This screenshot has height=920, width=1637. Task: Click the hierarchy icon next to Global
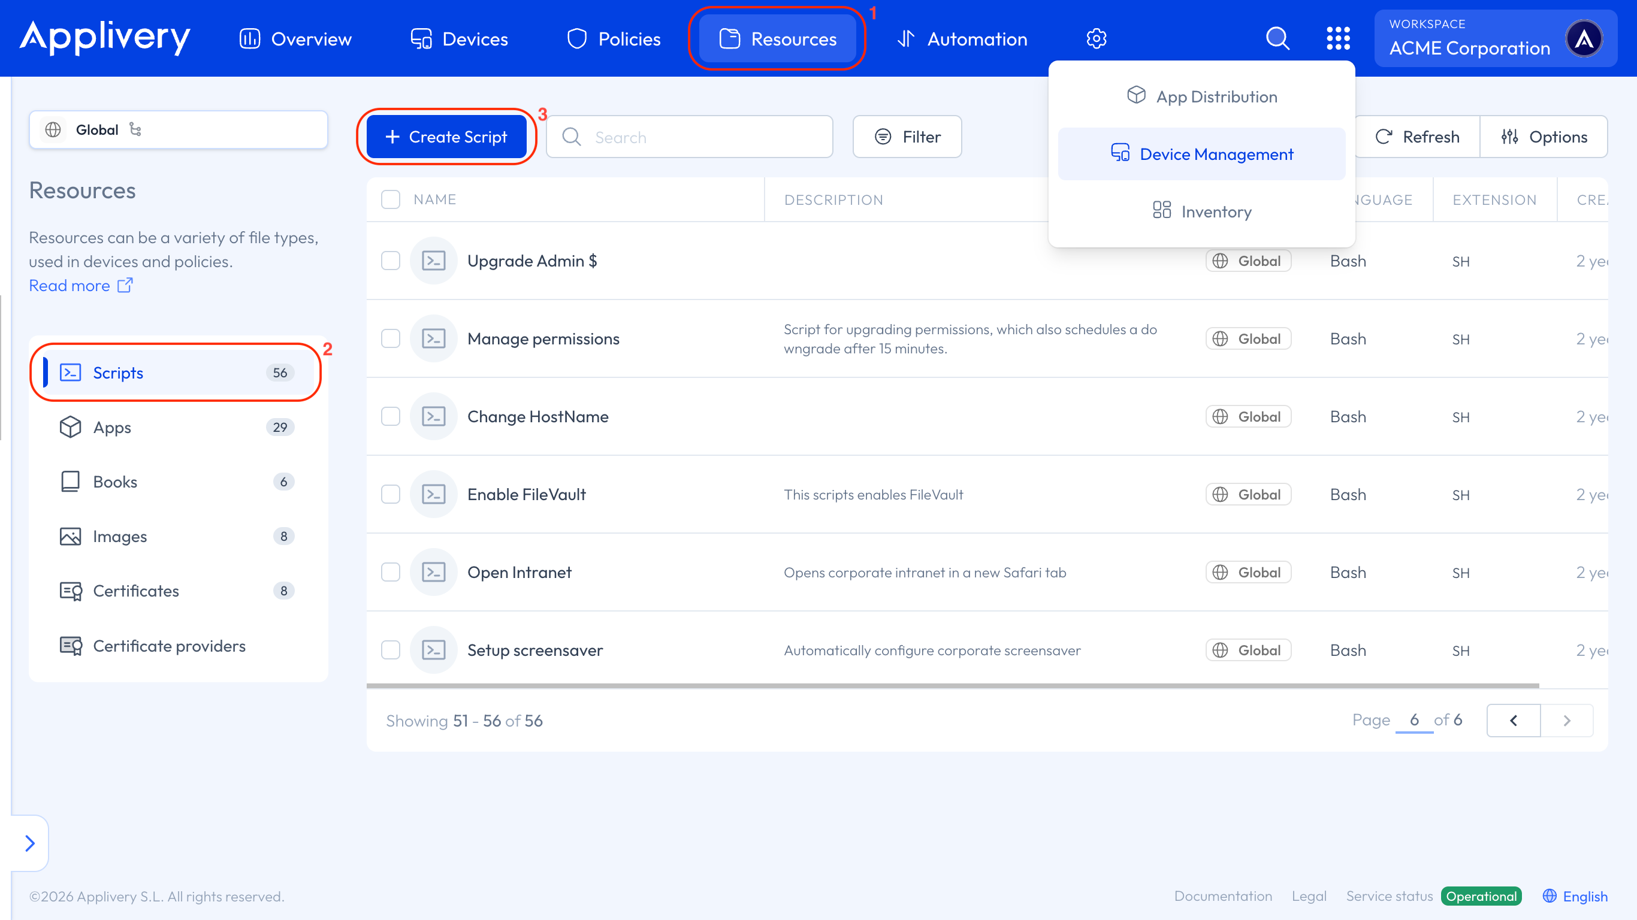pyautogui.click(x=135, y=129)
